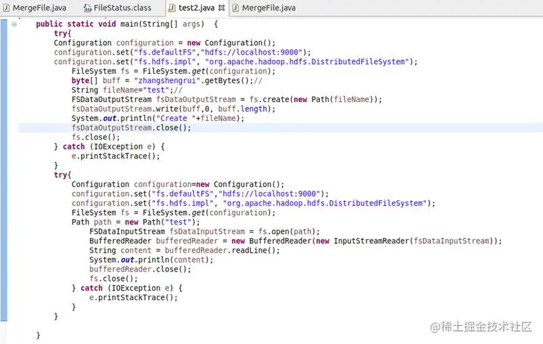Click the second e.printStackTrace() line
Image resolution: width=543 pixels, height=344 pixels.
click(133, 297)
